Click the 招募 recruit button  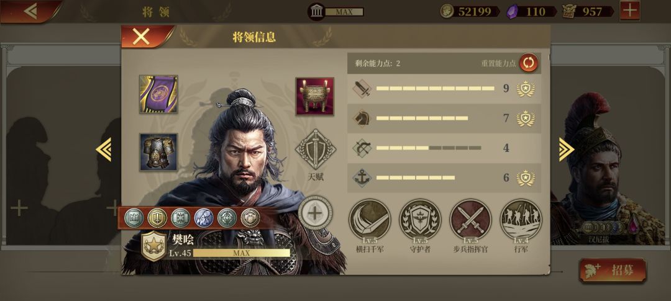click(613, 270)
